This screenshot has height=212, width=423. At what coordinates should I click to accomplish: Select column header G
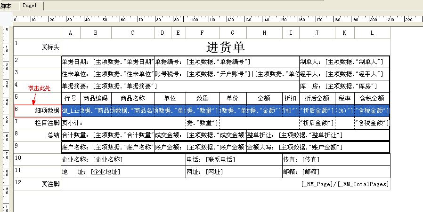[x=233, y=33]
